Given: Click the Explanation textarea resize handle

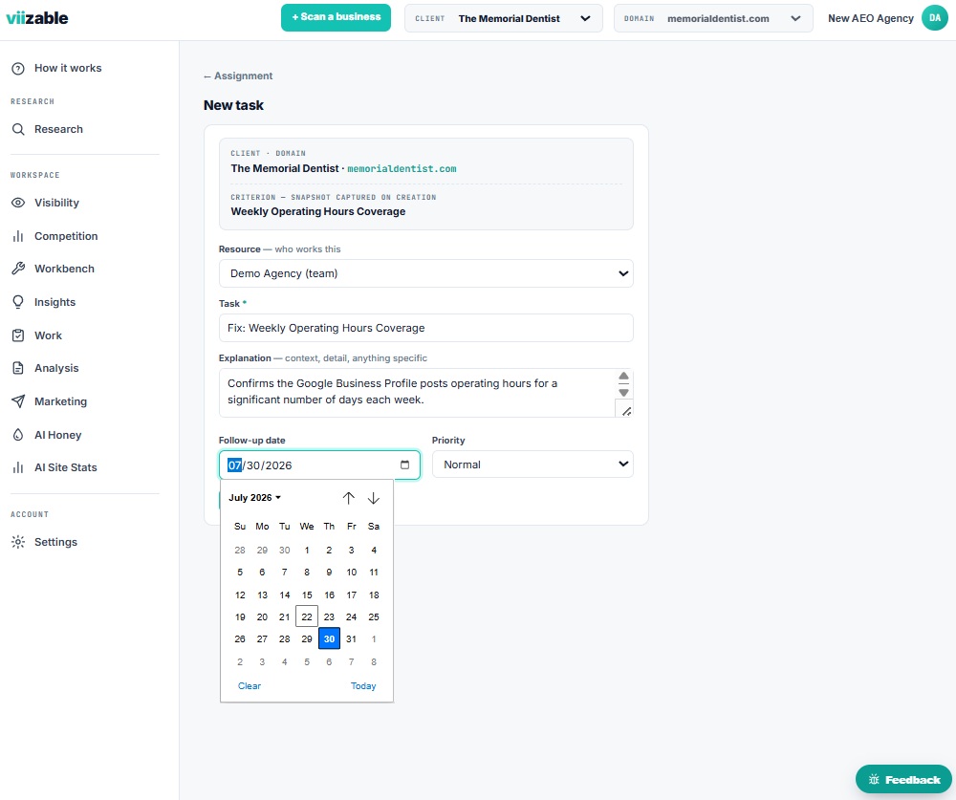Looking at the screenshot, I should pyautogui.click(x=625, y=411).
